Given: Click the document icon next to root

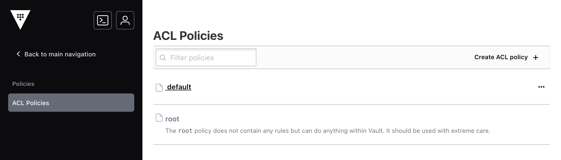Looking at the screenshot, I should [159, 118].
